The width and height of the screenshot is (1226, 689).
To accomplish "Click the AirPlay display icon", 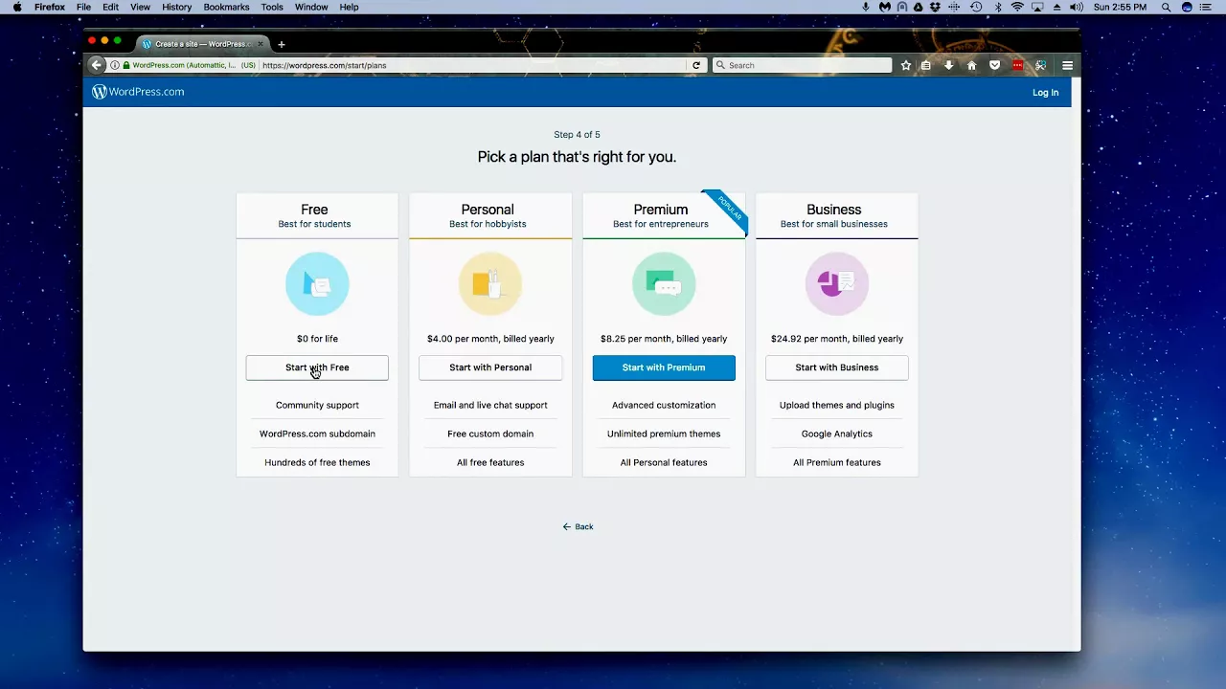I will (1037, 7).
